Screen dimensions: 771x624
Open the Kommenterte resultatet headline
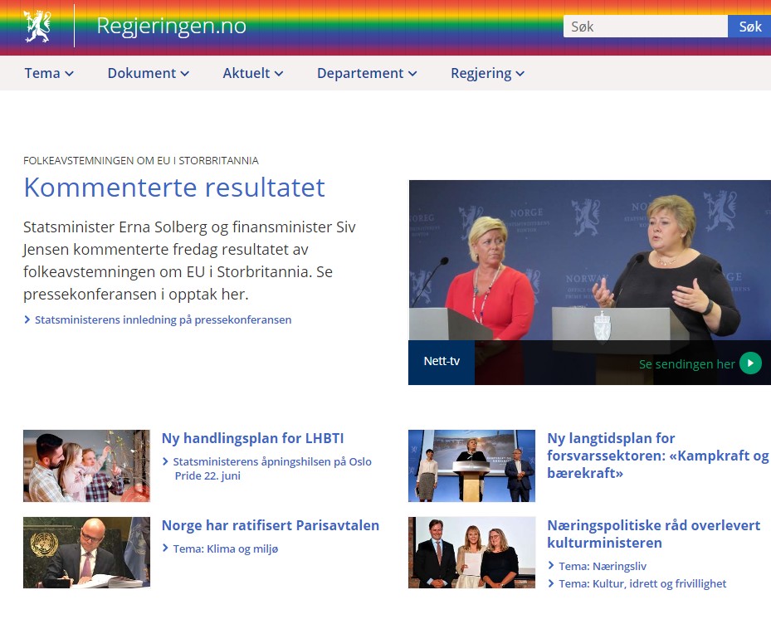(174, 187)
